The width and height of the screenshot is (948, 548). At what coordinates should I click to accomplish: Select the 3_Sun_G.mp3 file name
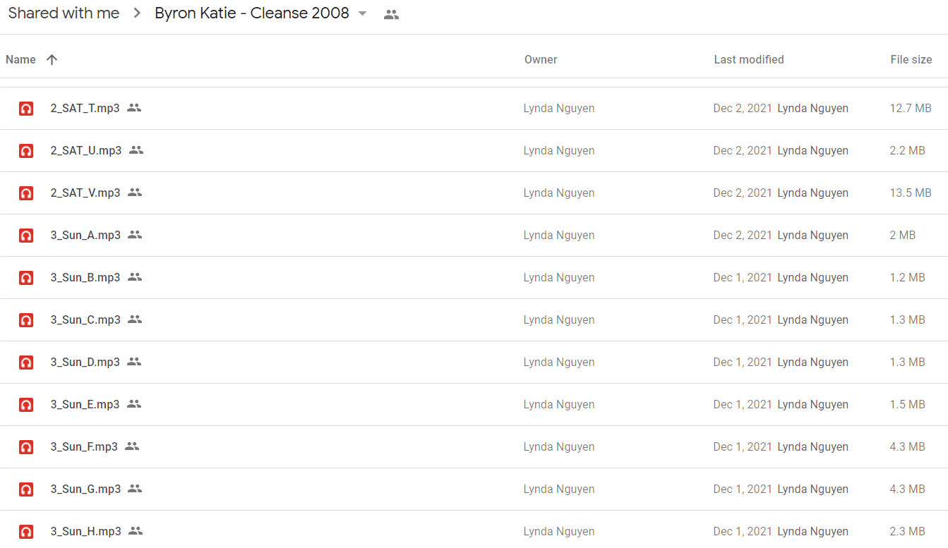pos(85,489)
